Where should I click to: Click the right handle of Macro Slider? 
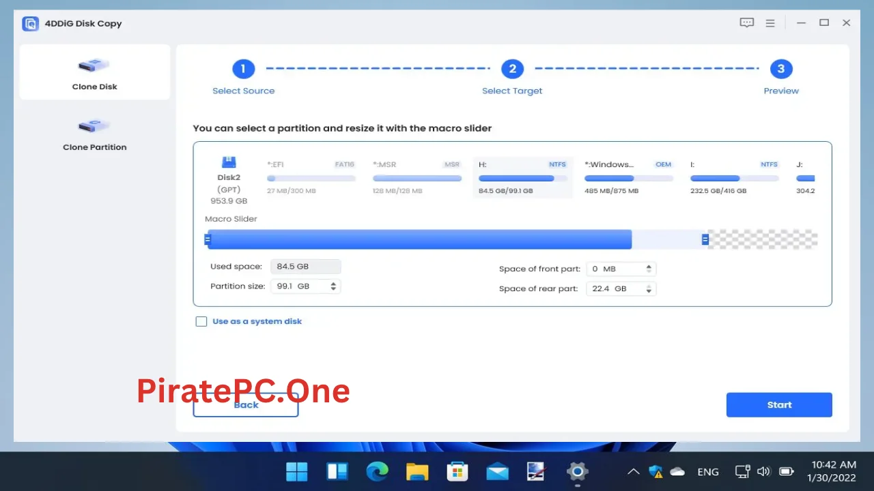click(705, 239)
